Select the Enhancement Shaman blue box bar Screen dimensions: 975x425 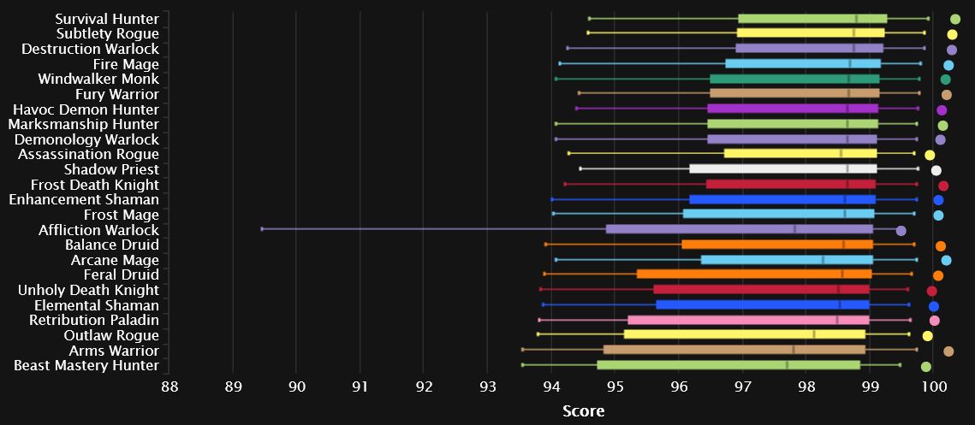pos(782,199)
